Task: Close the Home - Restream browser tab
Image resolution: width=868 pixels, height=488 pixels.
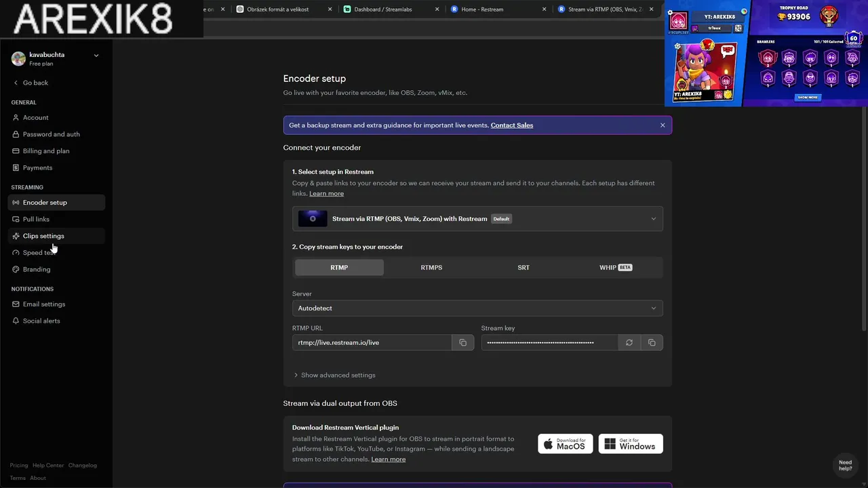Action: (x=544, y=9)
